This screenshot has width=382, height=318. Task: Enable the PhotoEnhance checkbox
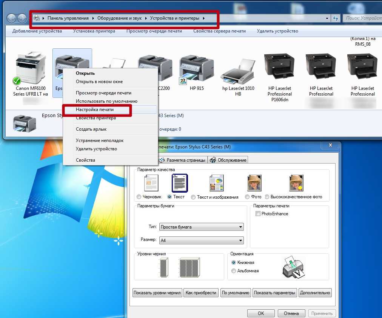coord(258,214)
